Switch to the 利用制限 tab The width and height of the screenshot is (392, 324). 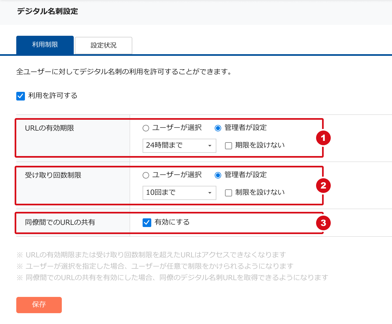pyautogui.click(x=45, y=45)
